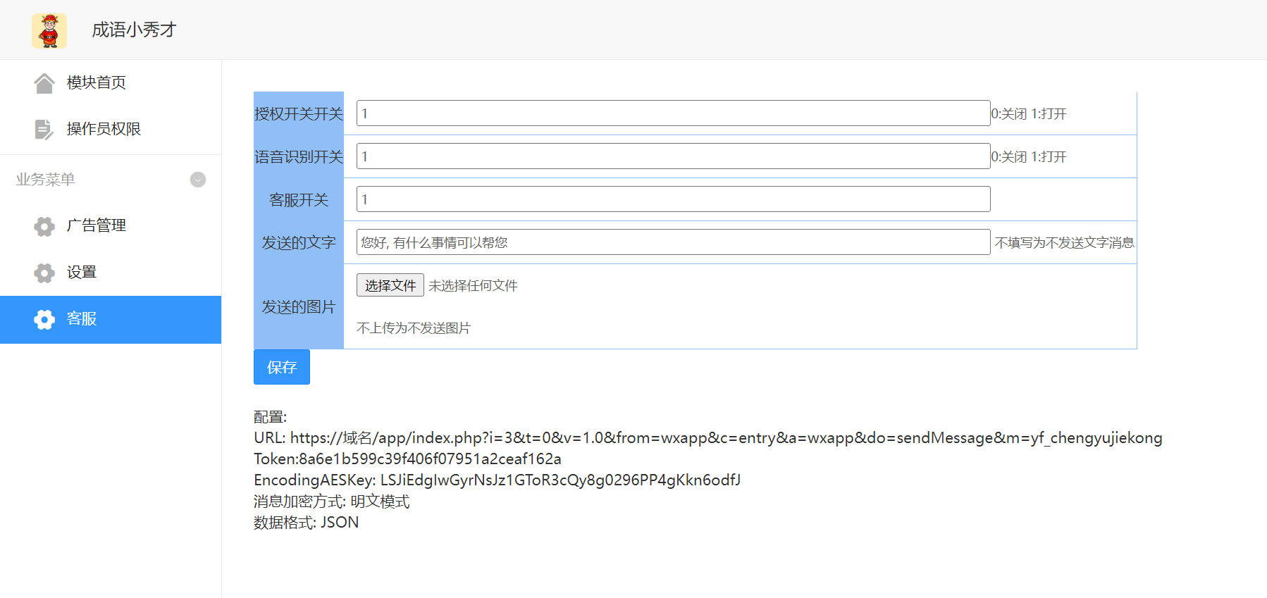Go to the 操作员权限 page

[x=104, y=129]
